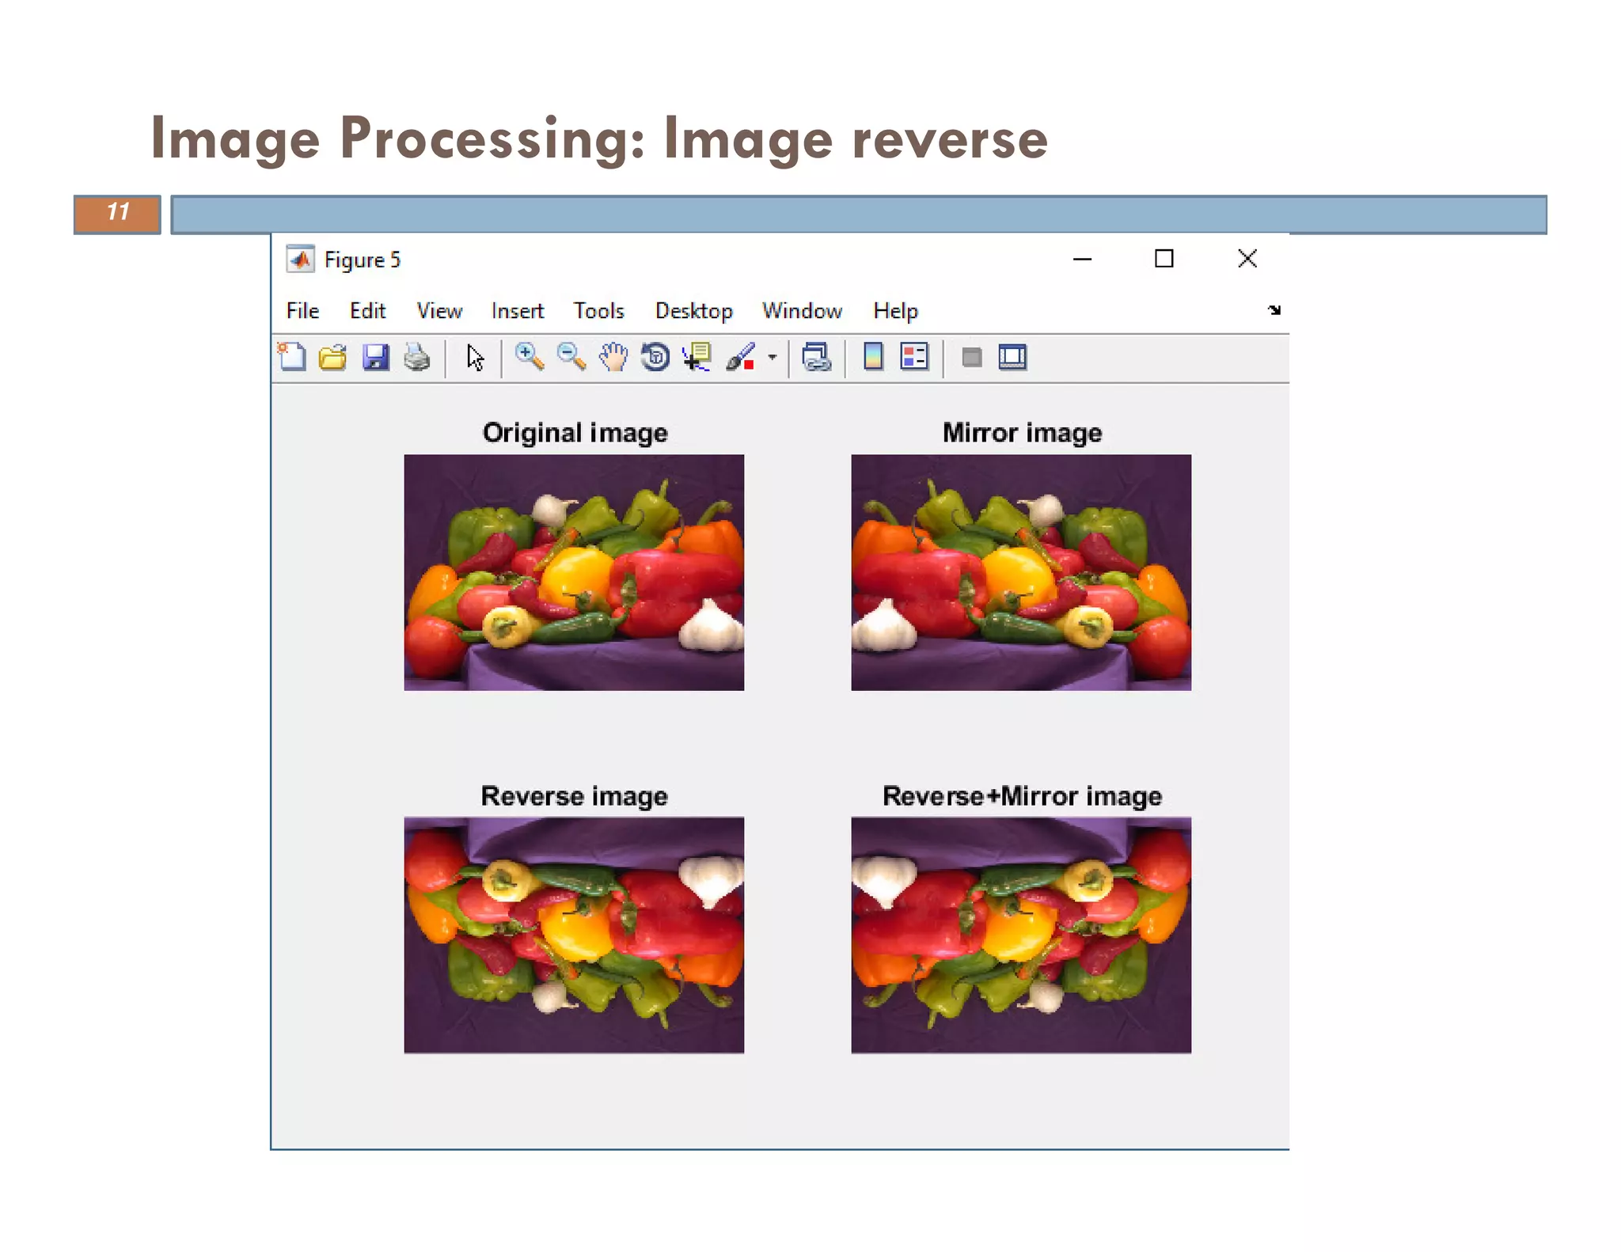This screenshot has width=1621, height=1252.
Task: Open the Window menu
Action: coord(802,311)
